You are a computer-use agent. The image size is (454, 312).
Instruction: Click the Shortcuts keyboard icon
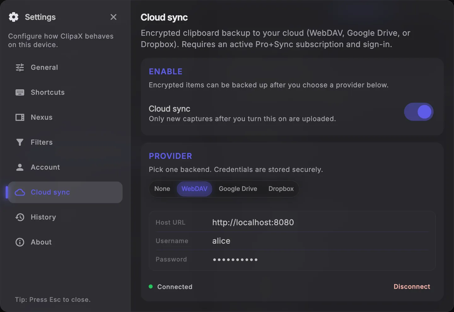tap(20, 92)
